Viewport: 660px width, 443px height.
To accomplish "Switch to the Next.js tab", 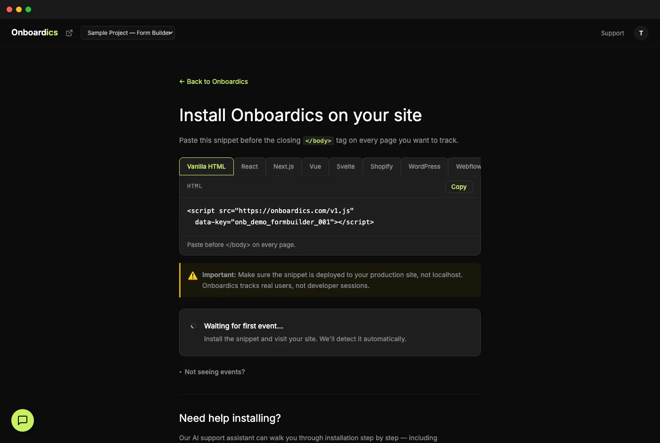I will (283, 166).
